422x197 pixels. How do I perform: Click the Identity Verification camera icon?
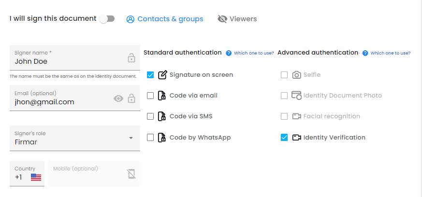(x=297, y=138)
